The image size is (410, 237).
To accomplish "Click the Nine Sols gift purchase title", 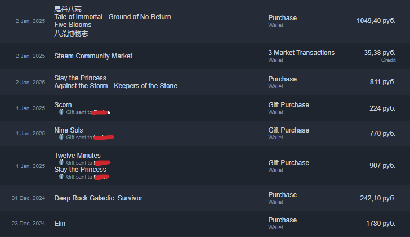I will pyautogui.click(x=69, y=130).
